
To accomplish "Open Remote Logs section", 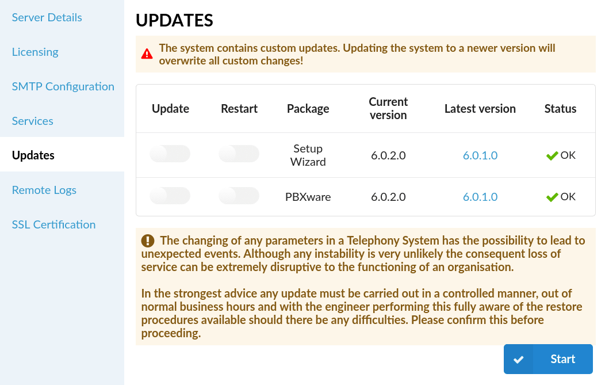I will click(x=44, y=190).
